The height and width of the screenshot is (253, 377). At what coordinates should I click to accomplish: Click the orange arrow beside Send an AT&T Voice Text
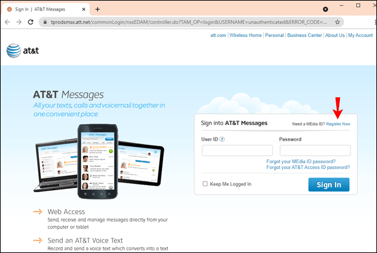pos(38,240)
